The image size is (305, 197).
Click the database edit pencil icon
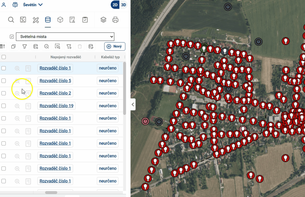pyautogui.click(x=91, y=47)
